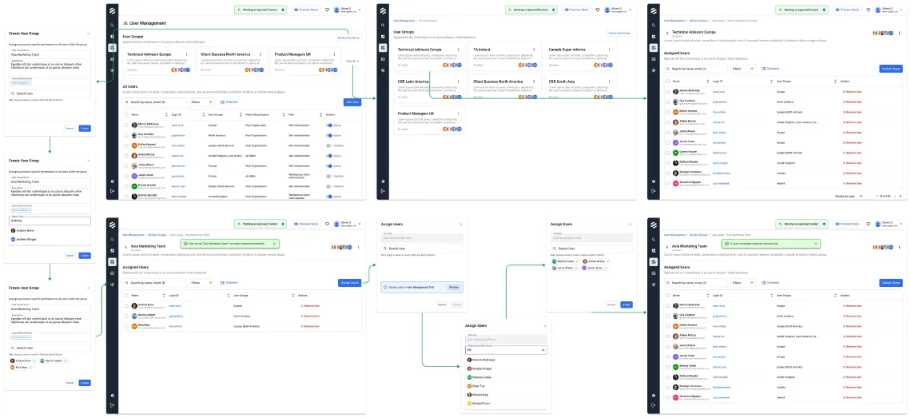
Task: Open kebab menu on TA Ireland card
Action: (533, 50)
